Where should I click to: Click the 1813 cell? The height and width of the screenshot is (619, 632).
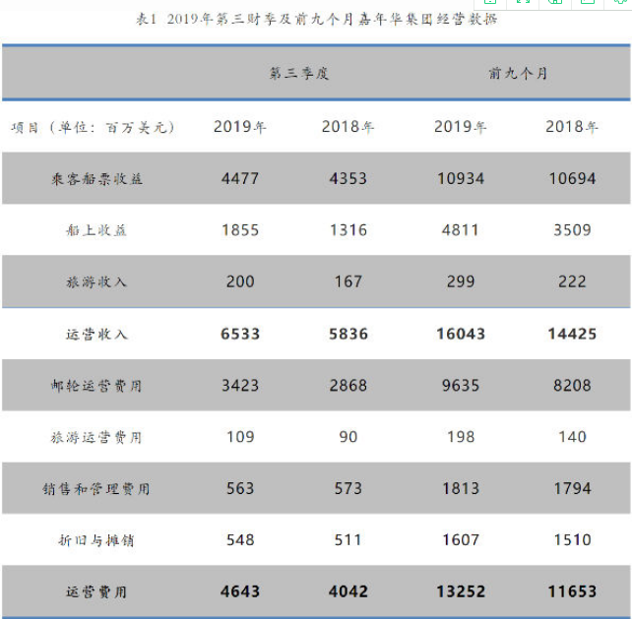[x=461, y=489]
